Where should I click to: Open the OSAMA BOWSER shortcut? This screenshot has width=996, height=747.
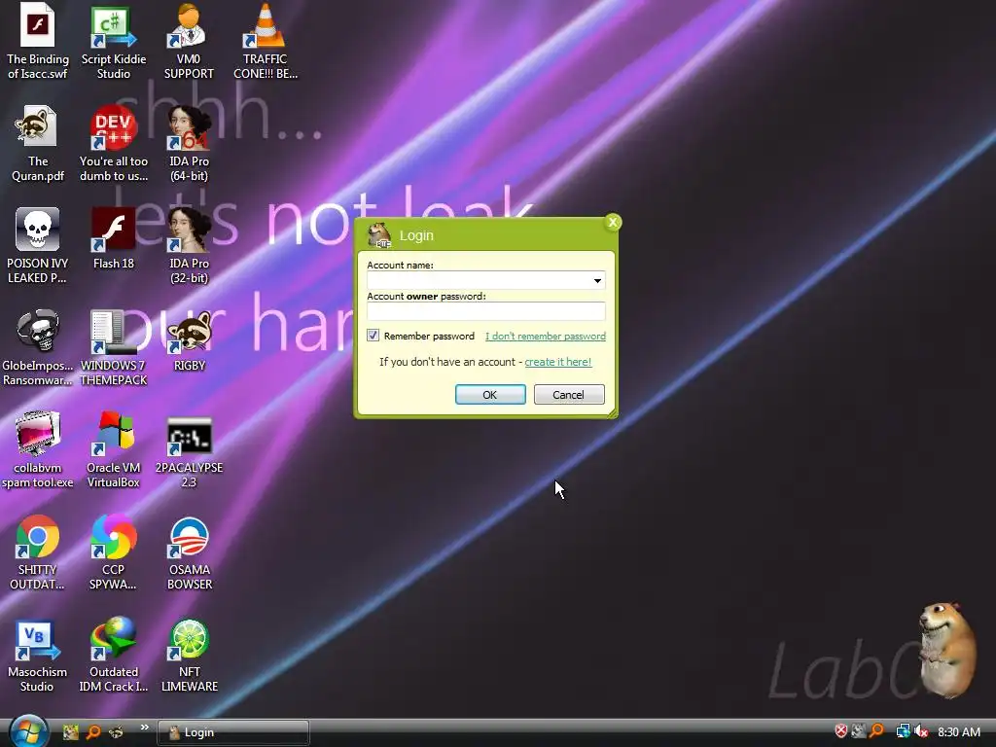tap(189, 552)
